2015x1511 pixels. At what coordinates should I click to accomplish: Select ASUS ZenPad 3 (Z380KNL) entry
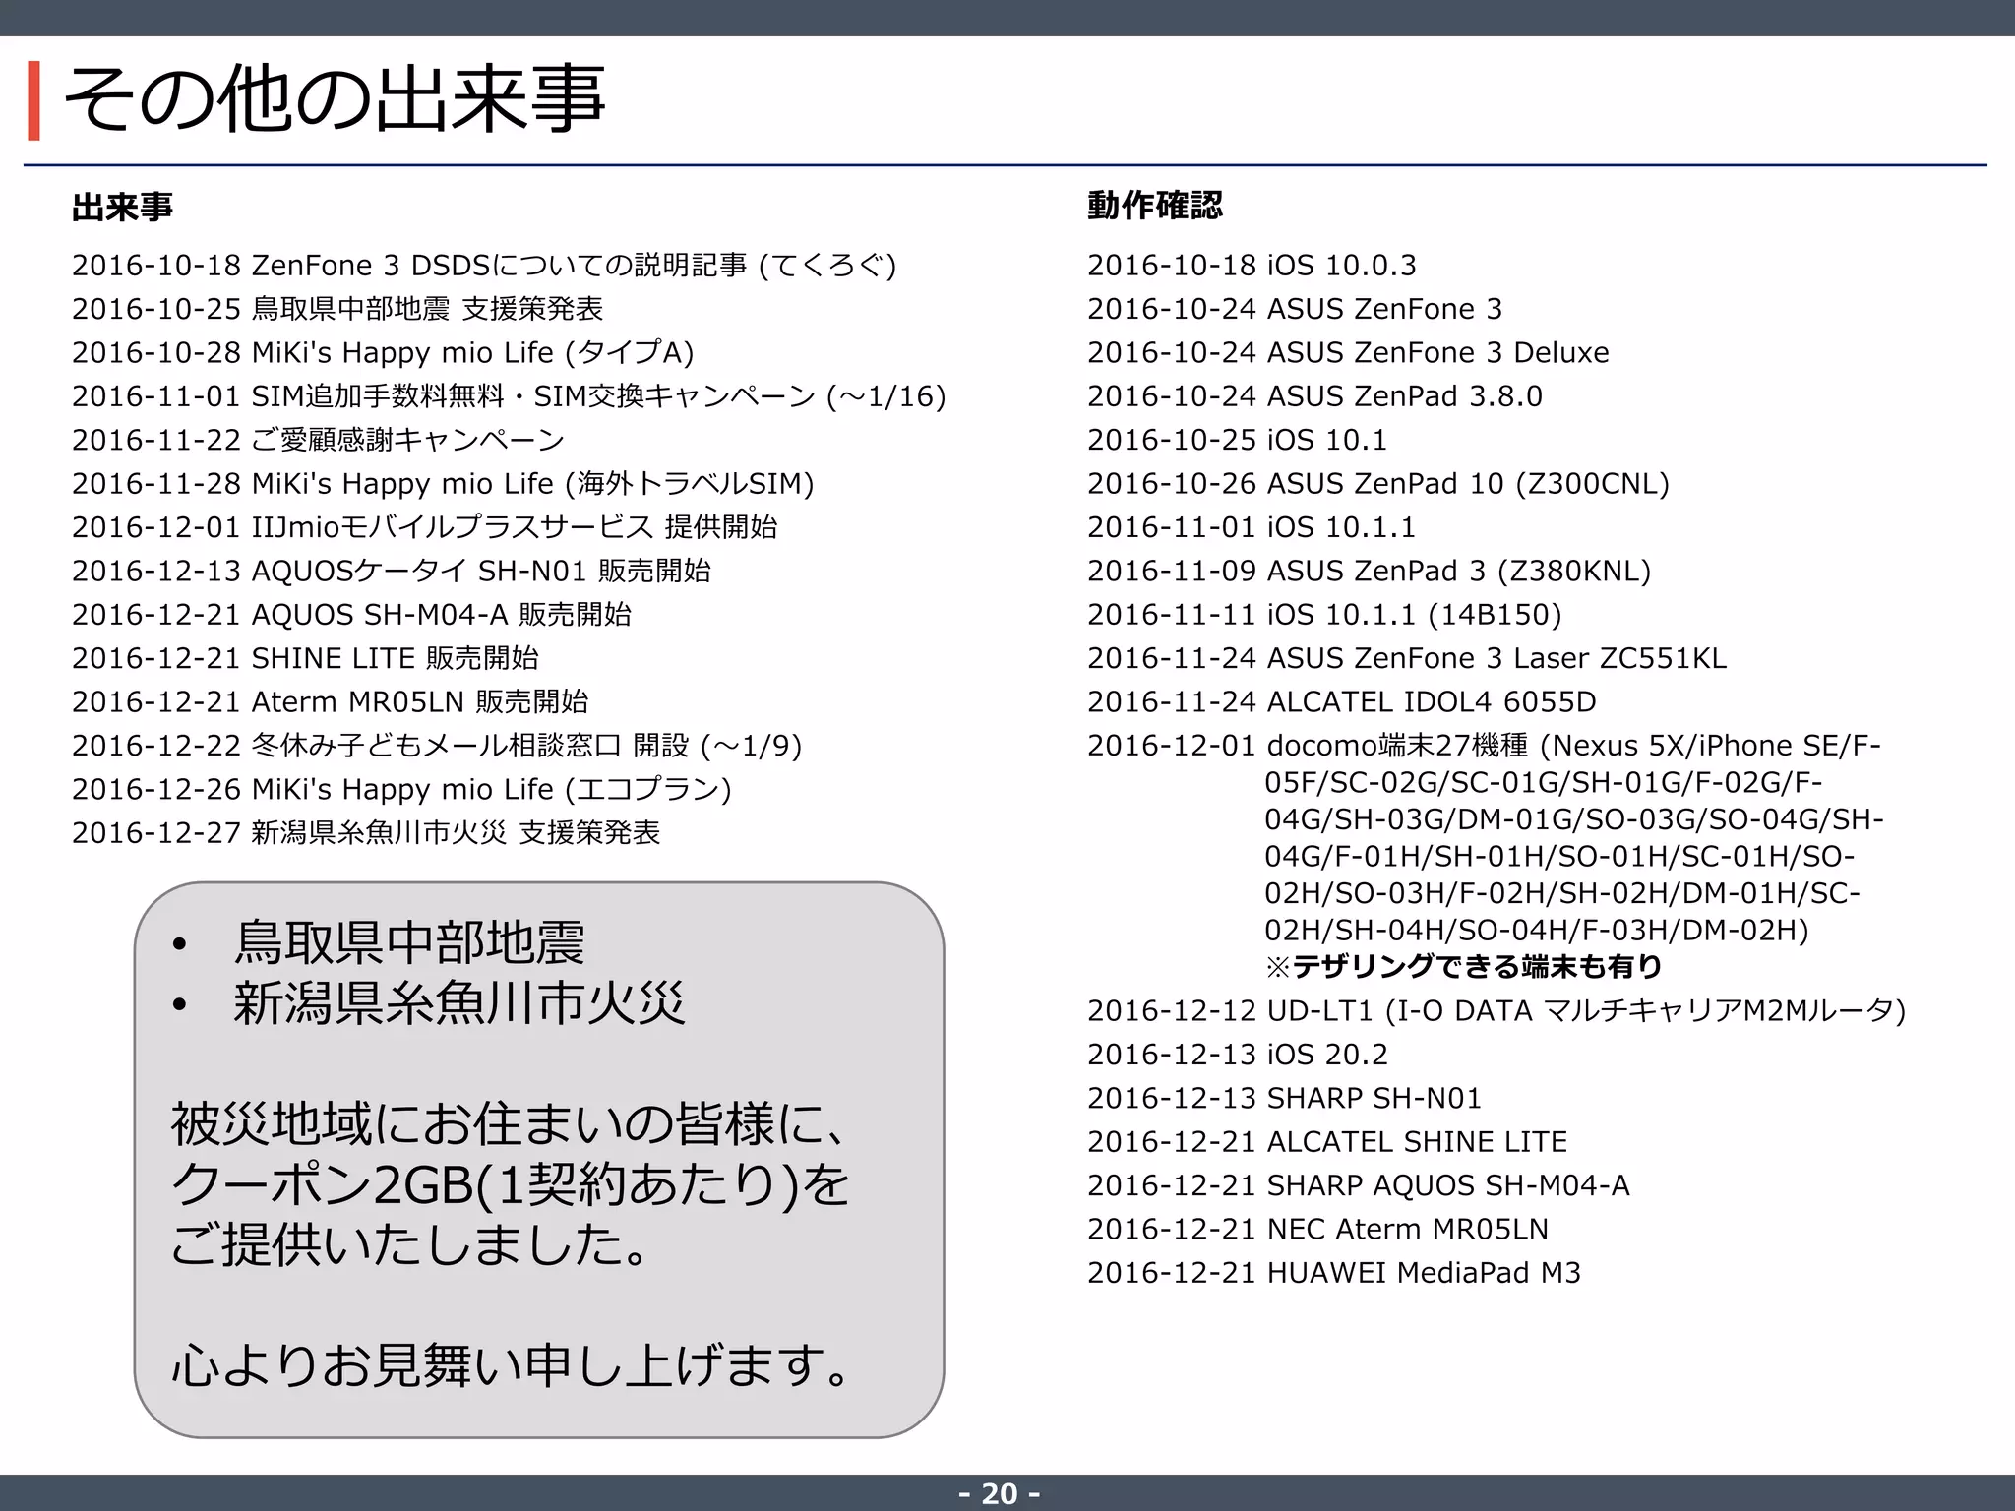coord(1369,571)
